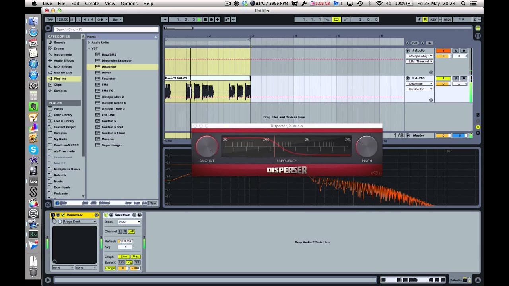Open the Mega Donk preset dropdown
The height and width of the screenshot is (286, 509).
(80, 222)
